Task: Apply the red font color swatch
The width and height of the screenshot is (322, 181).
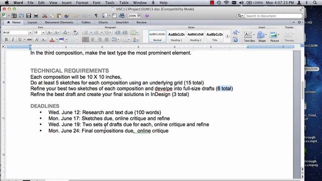Action: click(52, 39)
